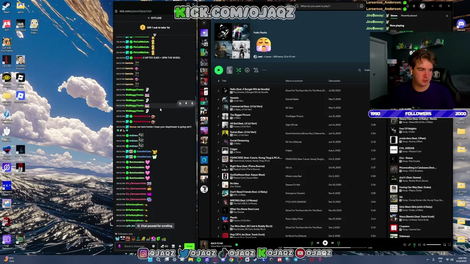Open Windows Start menu

pyautogui.click(x=150, y=260)
